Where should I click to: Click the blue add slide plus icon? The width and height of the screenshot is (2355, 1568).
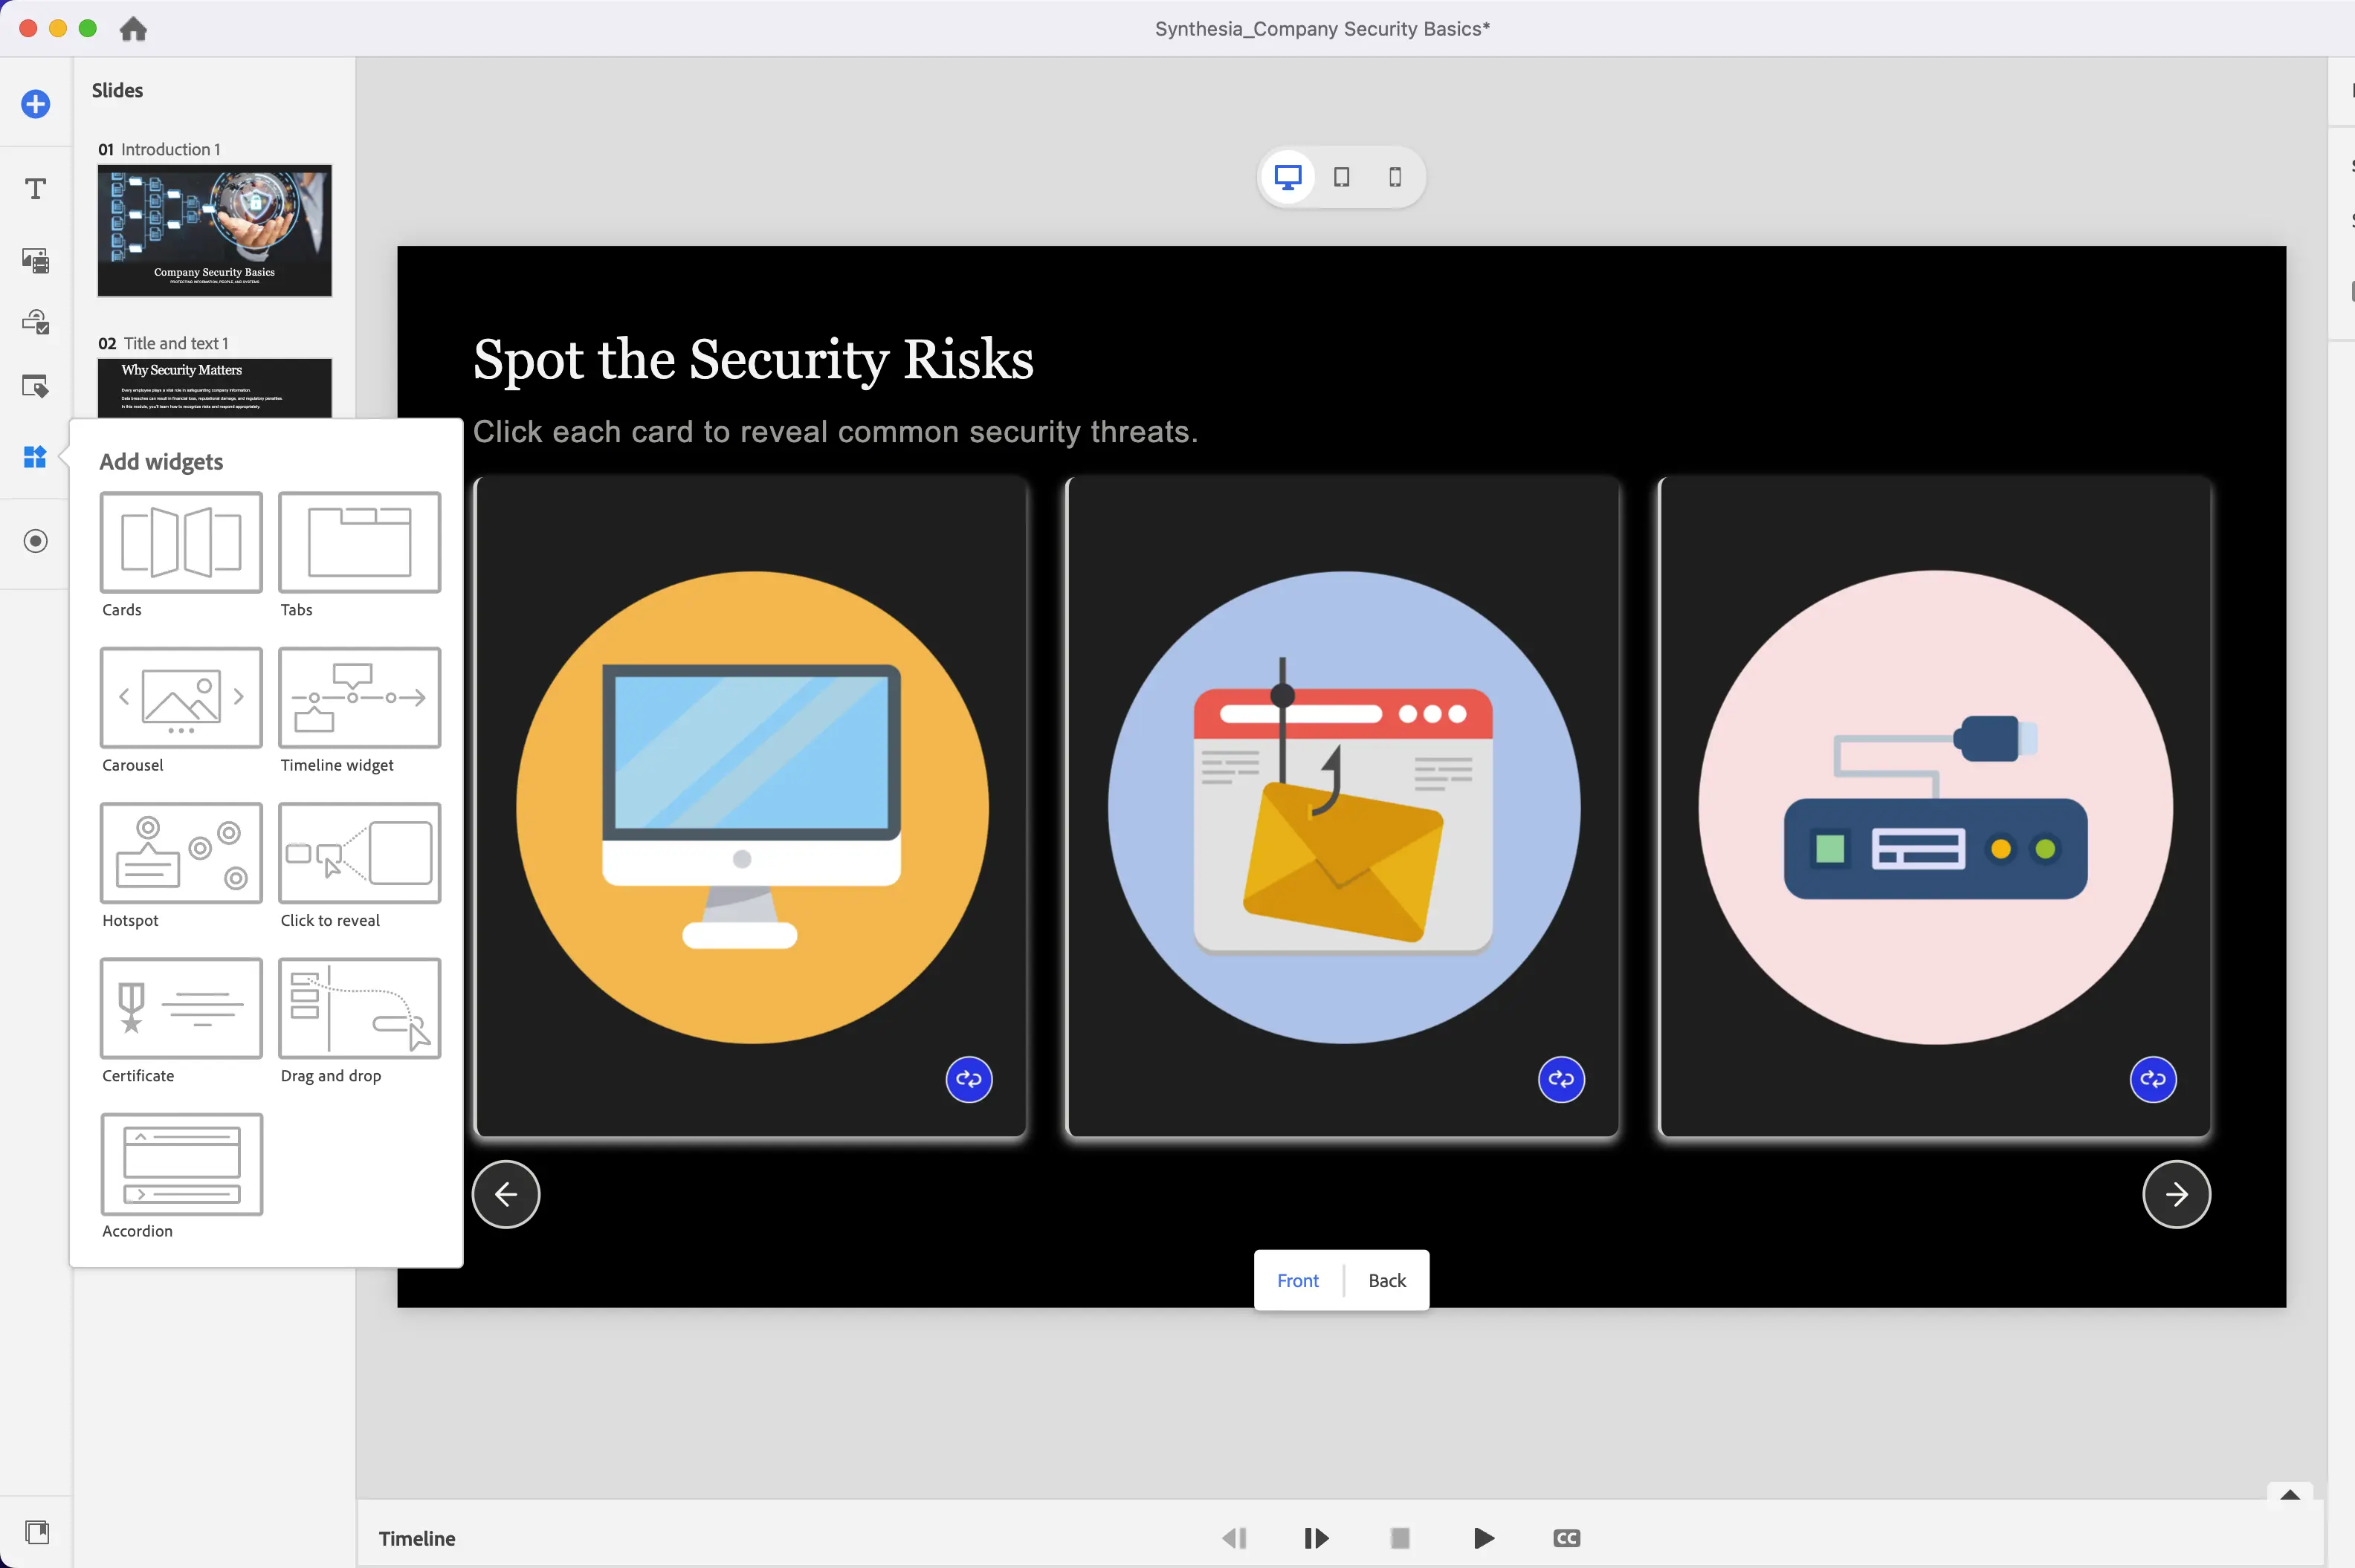click(x=36, y=104)
